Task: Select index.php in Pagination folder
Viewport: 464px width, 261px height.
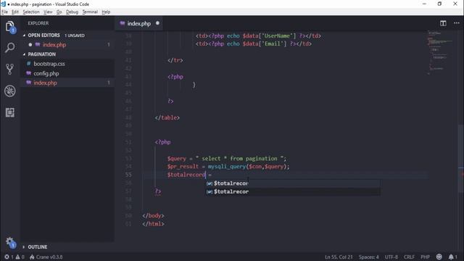Action: [x=67, y=83]
